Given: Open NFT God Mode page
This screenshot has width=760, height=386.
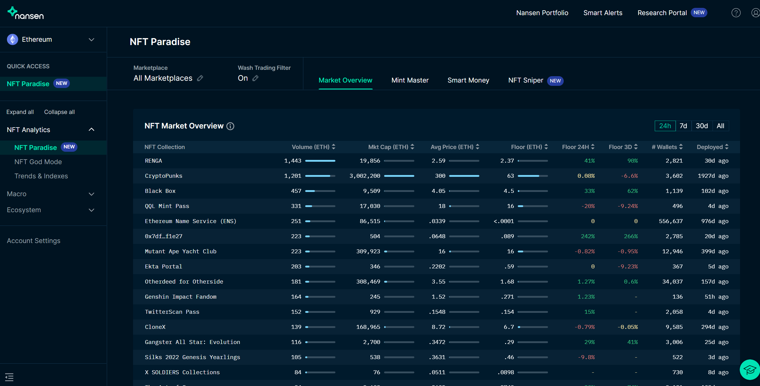Looking at the screenshot, I should [38, 162].
